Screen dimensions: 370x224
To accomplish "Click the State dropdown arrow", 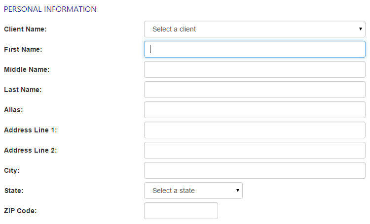I will (238, 191).
